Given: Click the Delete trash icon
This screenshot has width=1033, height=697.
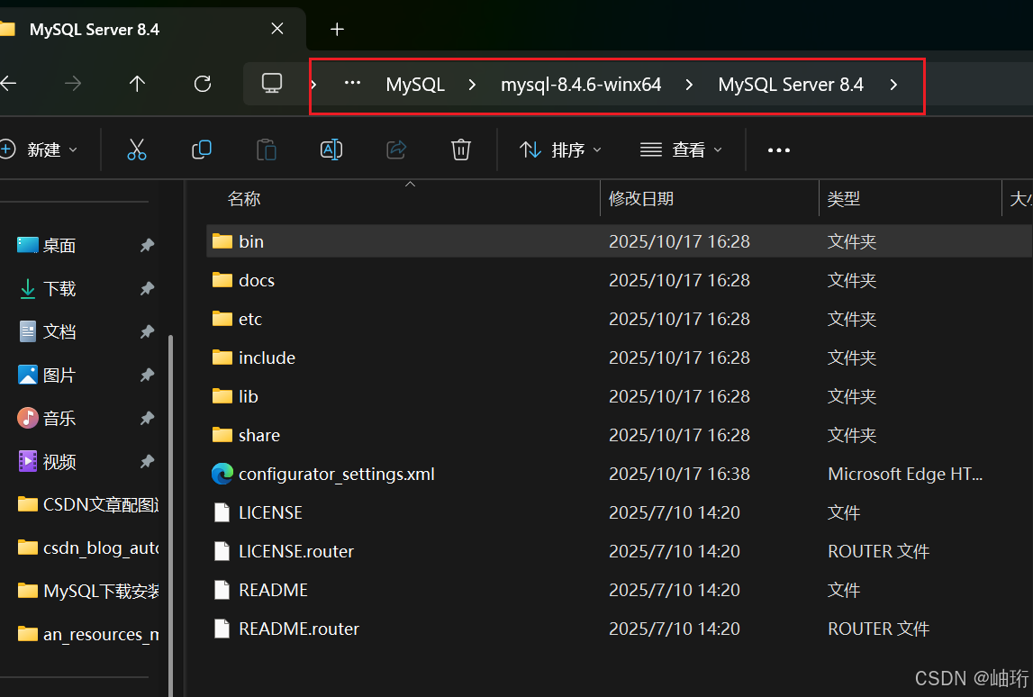Looking at the screenshot, I should coord(460,149).
